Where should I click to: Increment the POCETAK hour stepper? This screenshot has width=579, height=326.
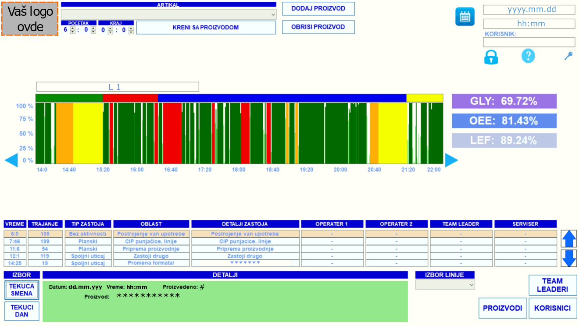(73, 28)
